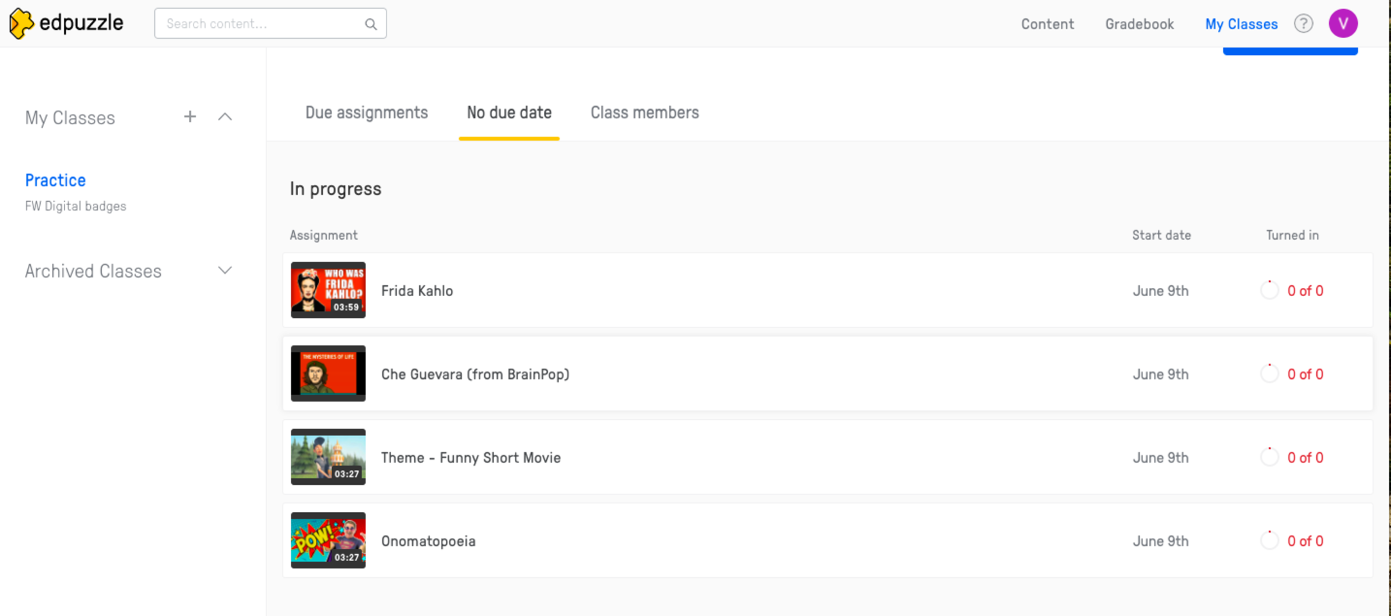Add a new class with plus icon

coord(190,117)
